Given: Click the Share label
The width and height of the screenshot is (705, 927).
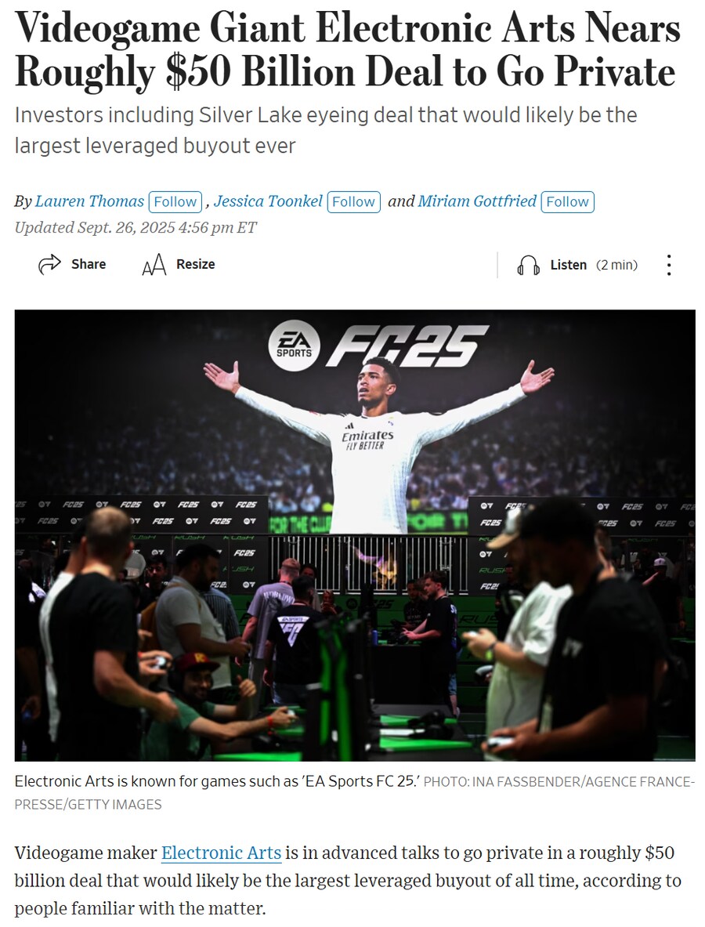Looking at the screenshot, I should coord(89,264).
